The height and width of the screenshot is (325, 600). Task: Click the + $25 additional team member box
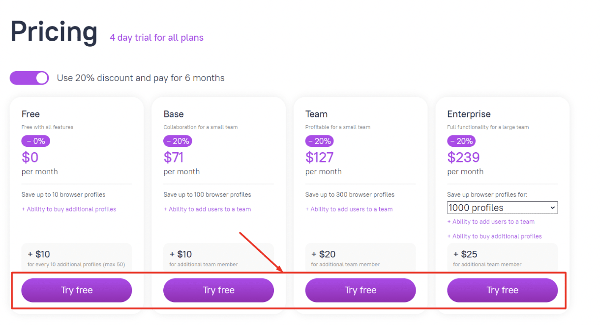coord(502,258)
